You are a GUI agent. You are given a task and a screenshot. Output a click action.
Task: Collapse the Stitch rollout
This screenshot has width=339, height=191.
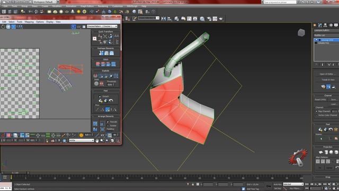(105, 59)
